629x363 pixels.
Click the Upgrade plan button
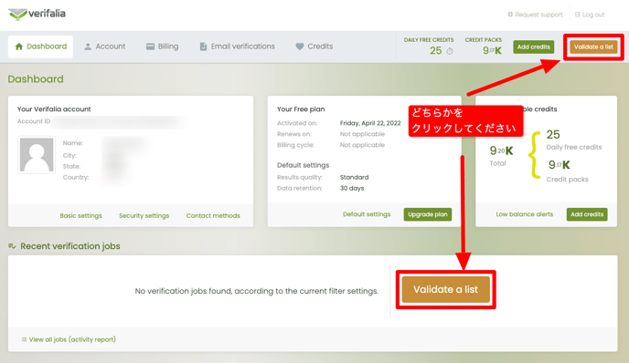coord(428,214)
